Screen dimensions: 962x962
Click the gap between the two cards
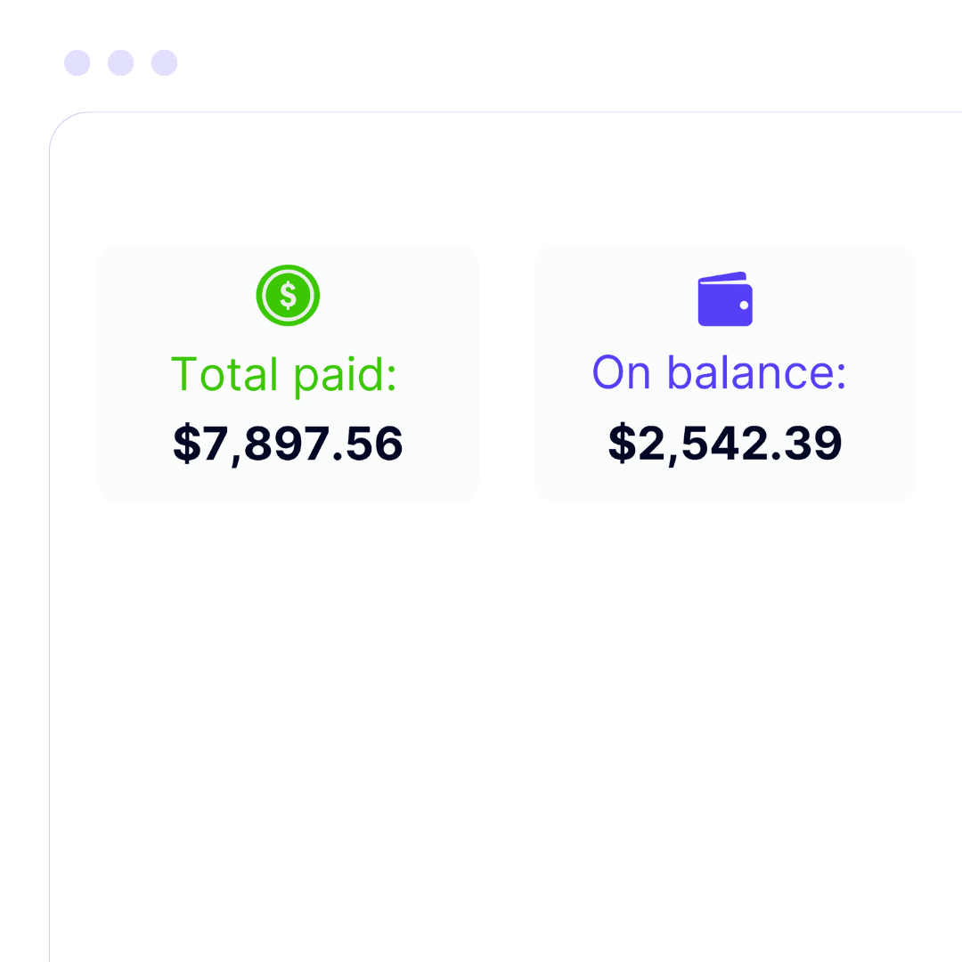point(507,373)
